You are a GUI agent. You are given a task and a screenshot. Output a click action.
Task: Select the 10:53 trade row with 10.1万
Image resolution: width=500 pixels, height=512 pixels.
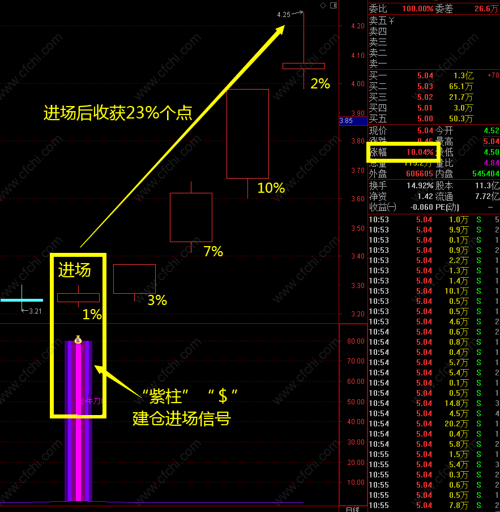(434, 291)
